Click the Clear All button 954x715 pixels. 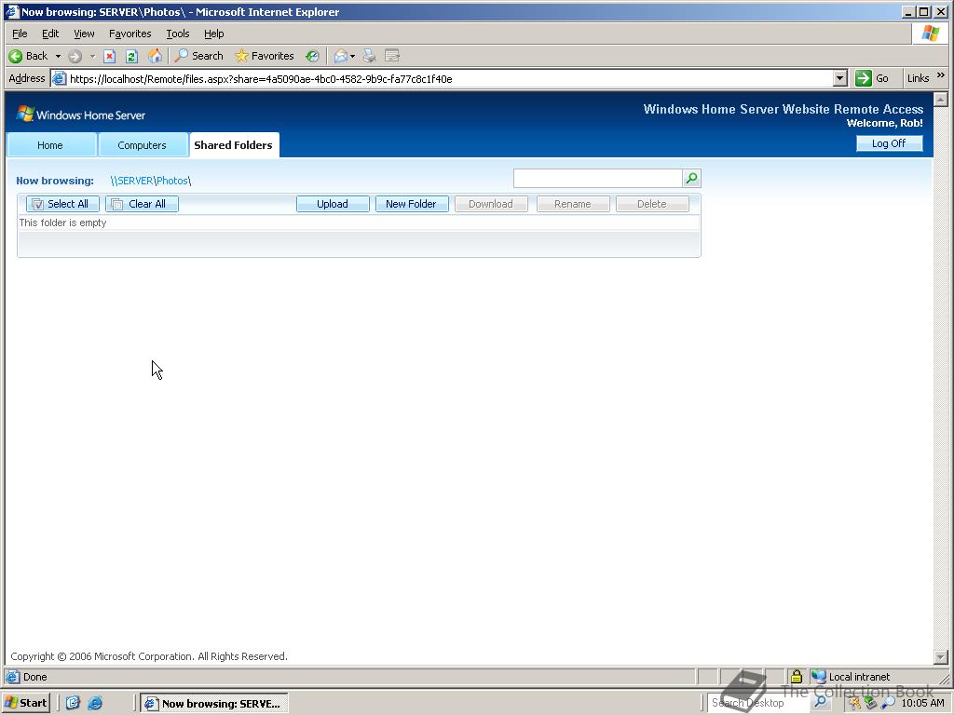tap(142, 204)
